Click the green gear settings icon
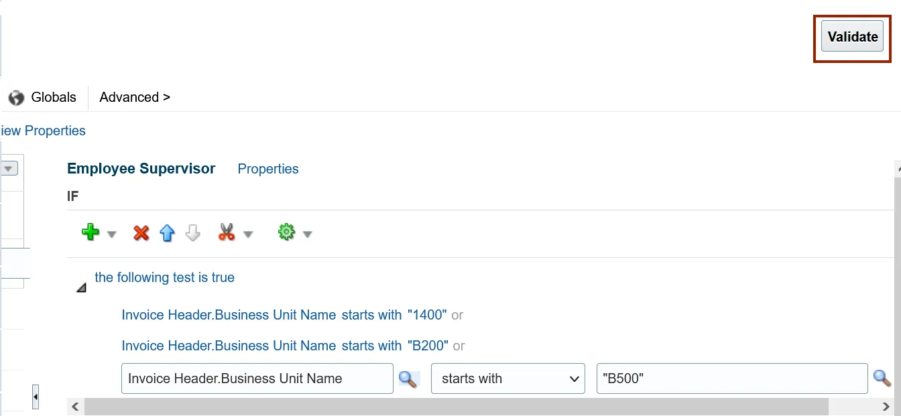 (287, 233)
